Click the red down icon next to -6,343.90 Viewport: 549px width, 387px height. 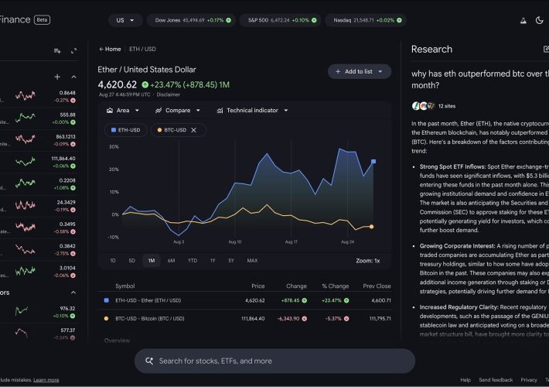[305, 319]
